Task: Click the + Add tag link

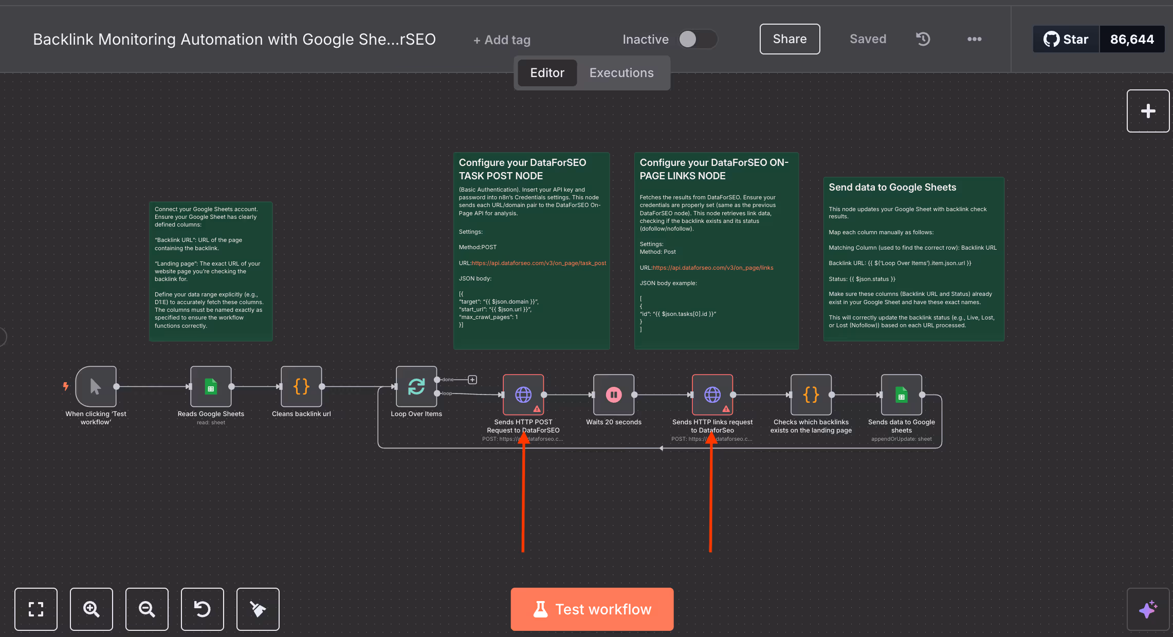Action: (502, 40)
